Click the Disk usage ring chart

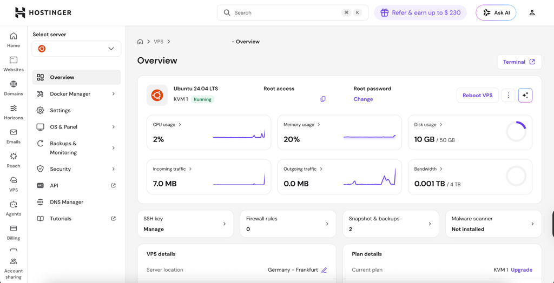pos(516,131)
